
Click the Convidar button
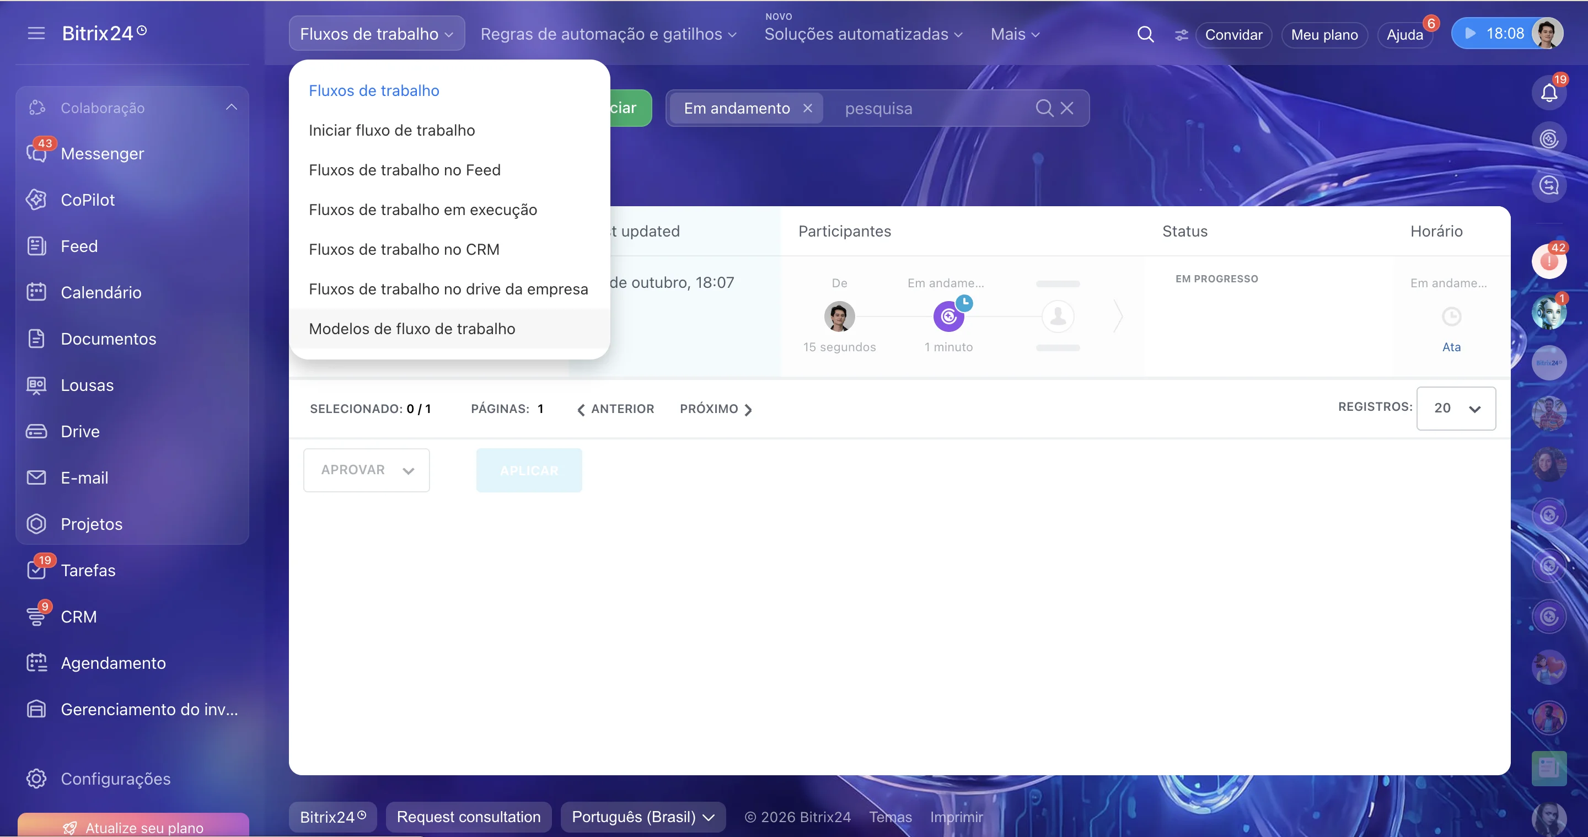(x=1233, y=35)
